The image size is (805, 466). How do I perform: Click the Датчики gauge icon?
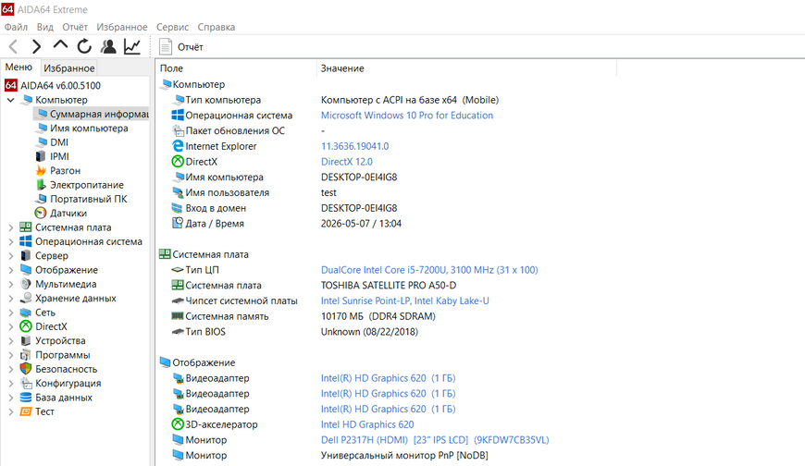[41, 213]
